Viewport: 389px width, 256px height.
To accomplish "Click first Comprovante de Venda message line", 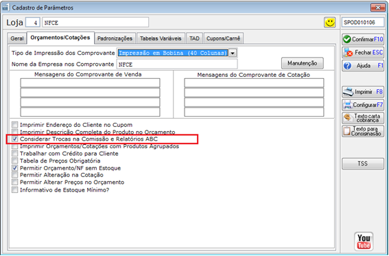I will 90,83.
